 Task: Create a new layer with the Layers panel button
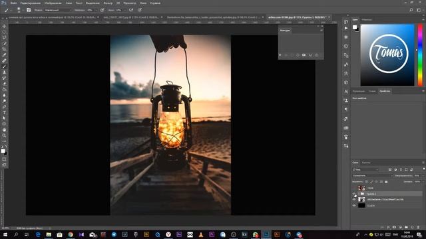412,227
